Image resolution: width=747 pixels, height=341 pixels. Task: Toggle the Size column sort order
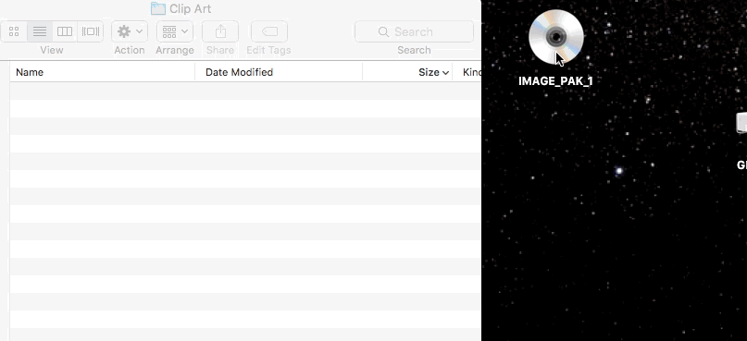(x=407, y=72)
